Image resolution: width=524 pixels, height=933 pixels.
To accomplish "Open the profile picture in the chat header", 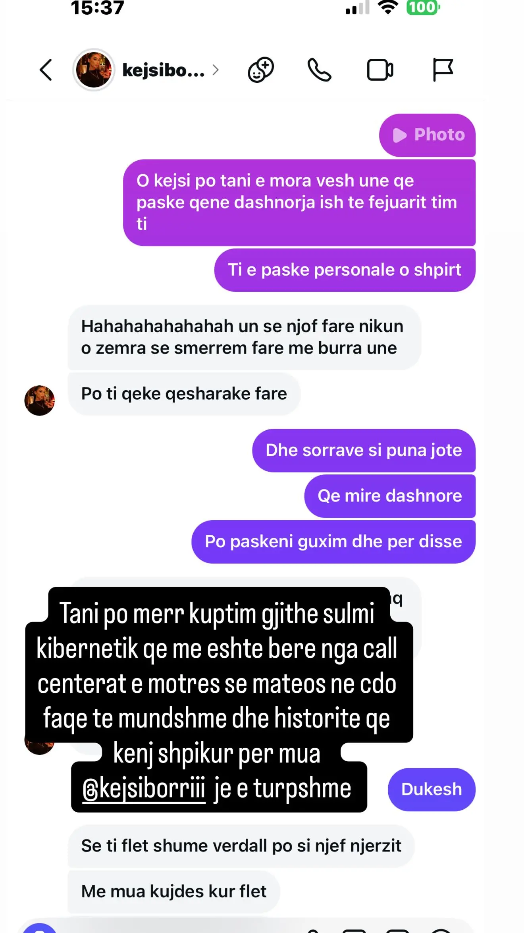I will coord(94,70).
